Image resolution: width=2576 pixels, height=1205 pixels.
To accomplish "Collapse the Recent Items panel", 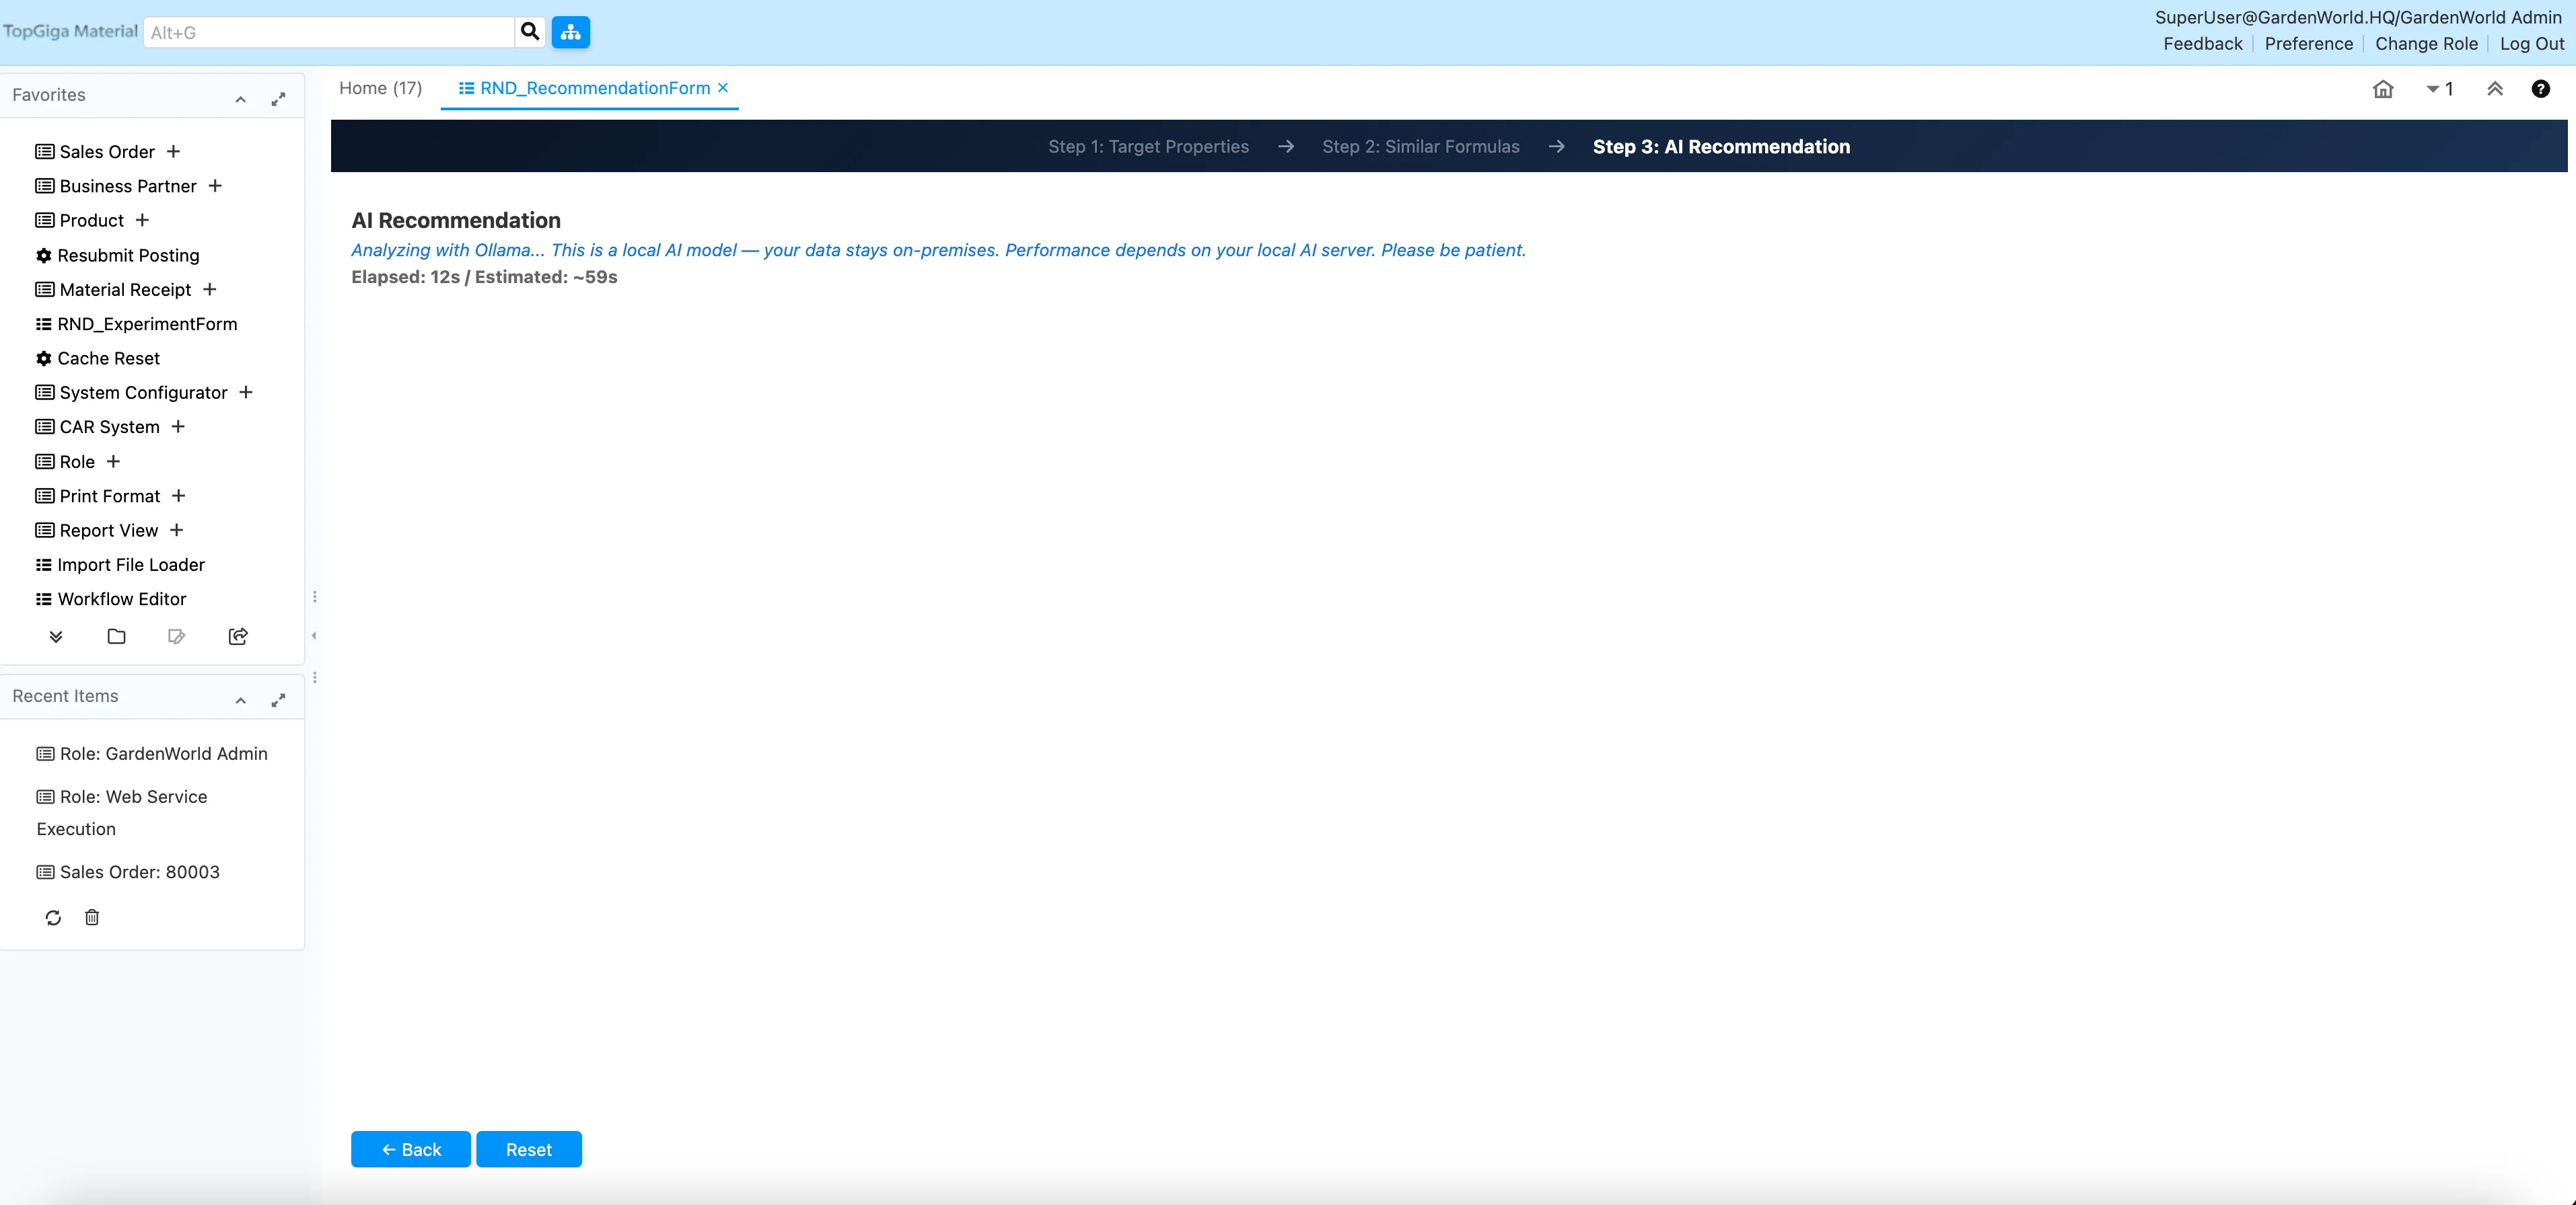I will click(x=241, y=701).
